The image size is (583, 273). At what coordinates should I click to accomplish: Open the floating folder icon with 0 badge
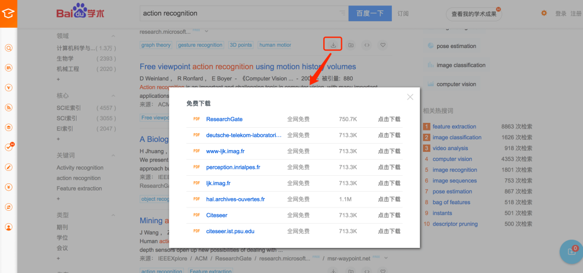tap(572, 252)
